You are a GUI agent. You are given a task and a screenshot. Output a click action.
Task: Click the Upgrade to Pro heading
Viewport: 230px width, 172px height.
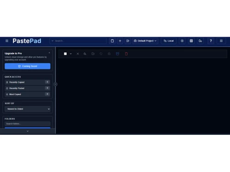(13, 53)
